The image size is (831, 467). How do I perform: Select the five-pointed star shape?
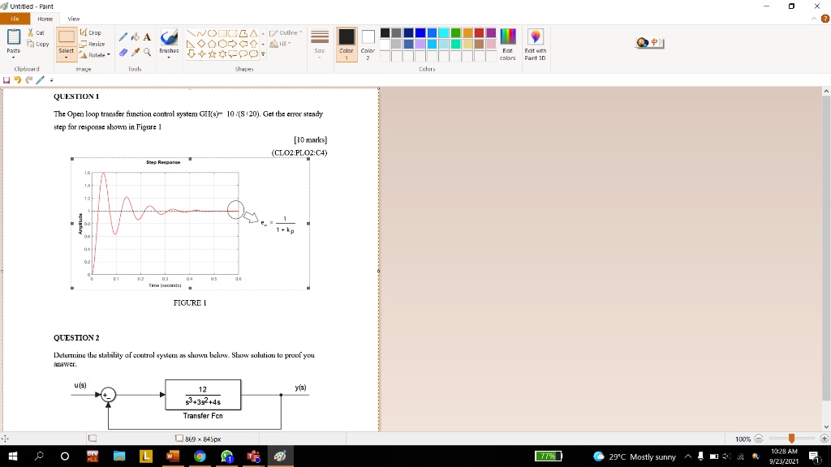[x=213, y=54]
